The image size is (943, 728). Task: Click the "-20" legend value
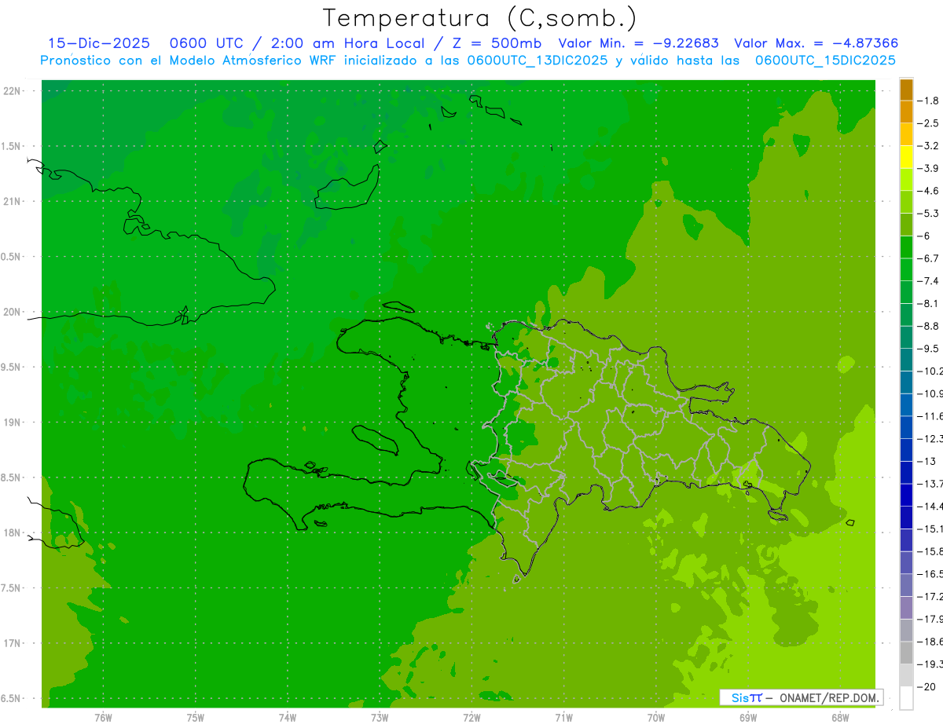pos(927,686)
